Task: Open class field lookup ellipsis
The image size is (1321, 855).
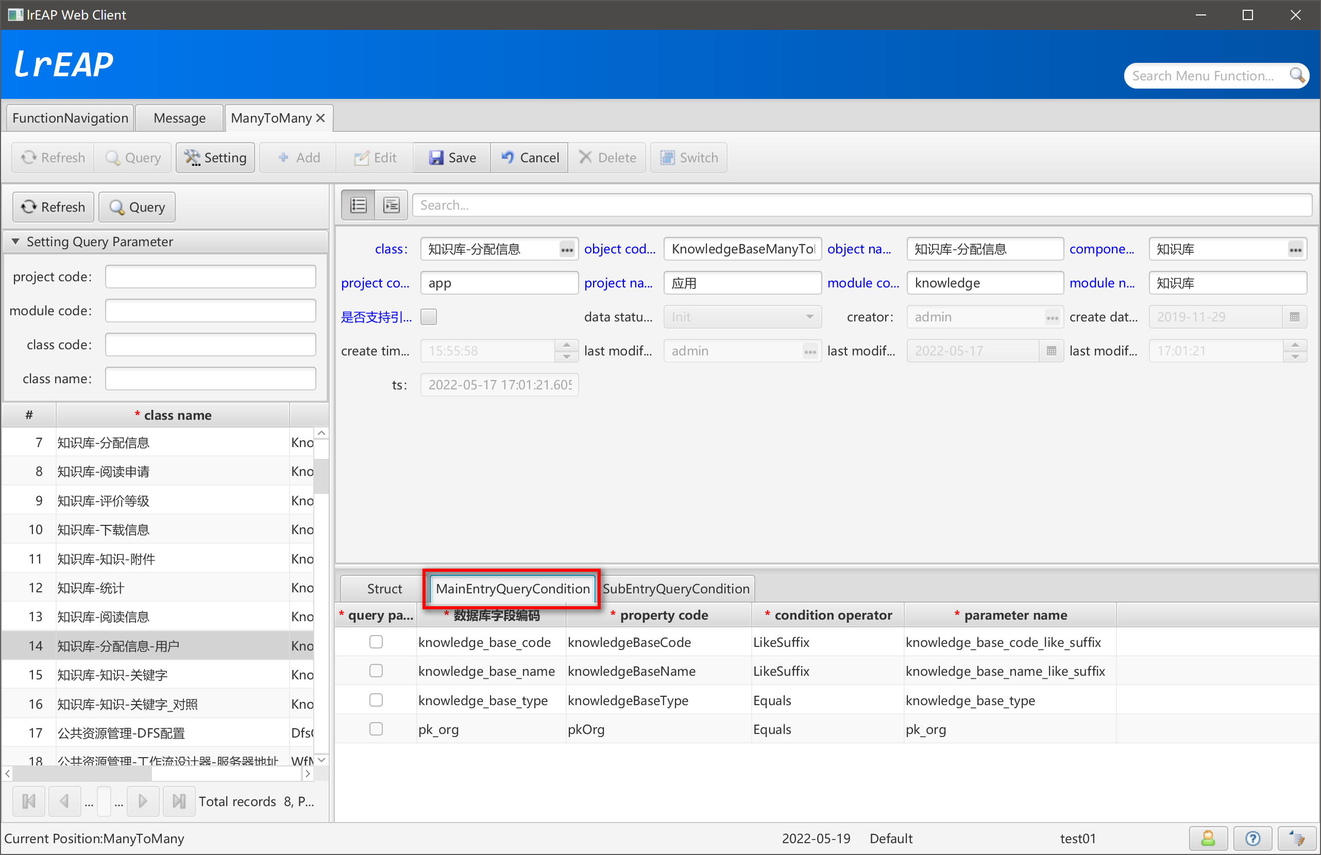Action: [x=567, y=250]
